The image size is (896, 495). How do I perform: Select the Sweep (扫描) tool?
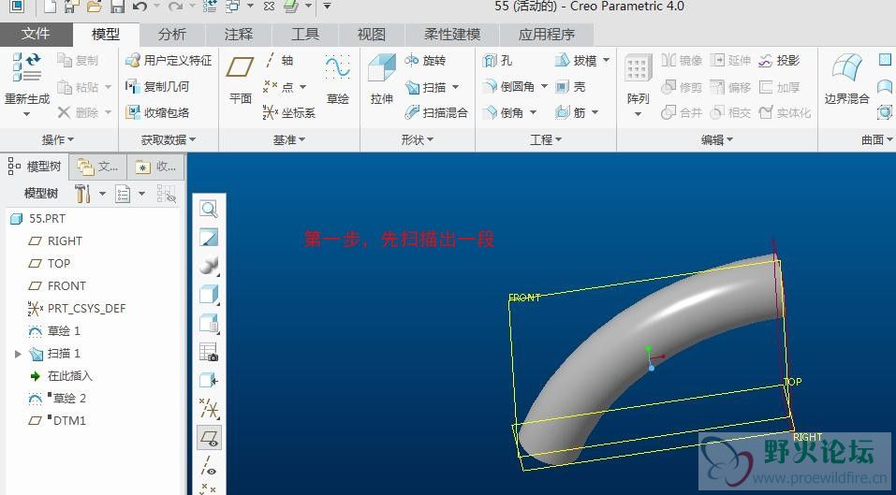(x=425, y=87)
